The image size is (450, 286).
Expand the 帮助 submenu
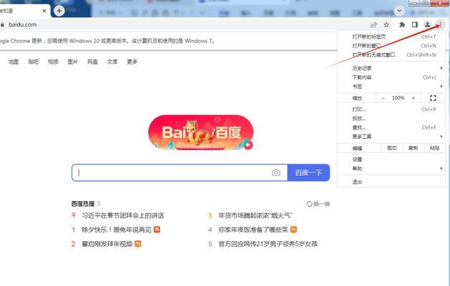click(391, 169)
